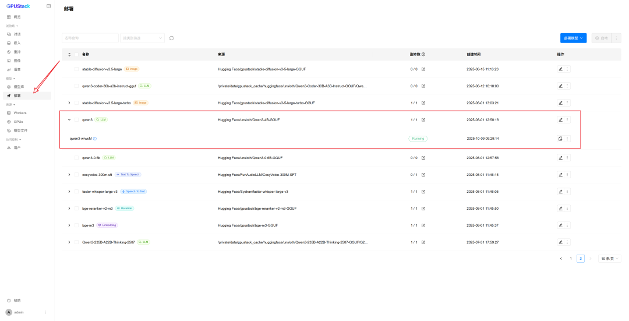Tick the checkbox for qwen3-coder-30b-a3b-instruct-gguf
629x321 pixels.
tap(76, 86)
